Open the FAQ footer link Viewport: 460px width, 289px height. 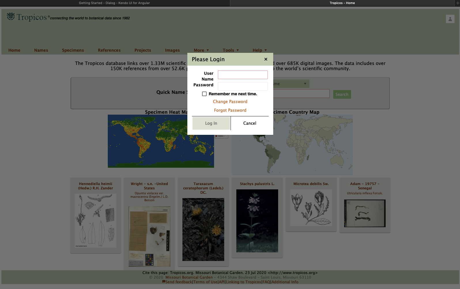click(x=266, y=282)
